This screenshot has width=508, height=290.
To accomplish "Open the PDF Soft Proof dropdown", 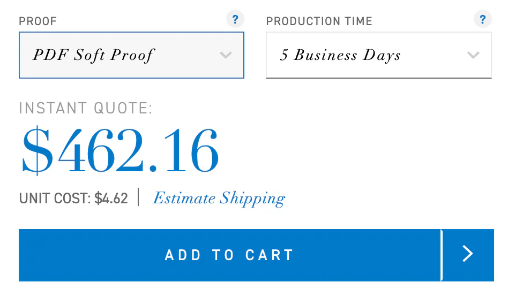I will (131, 55).
